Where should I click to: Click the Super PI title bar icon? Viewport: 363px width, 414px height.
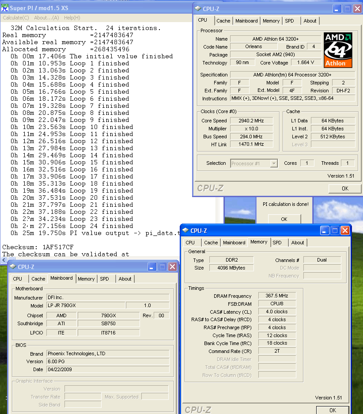click(4, 8)
